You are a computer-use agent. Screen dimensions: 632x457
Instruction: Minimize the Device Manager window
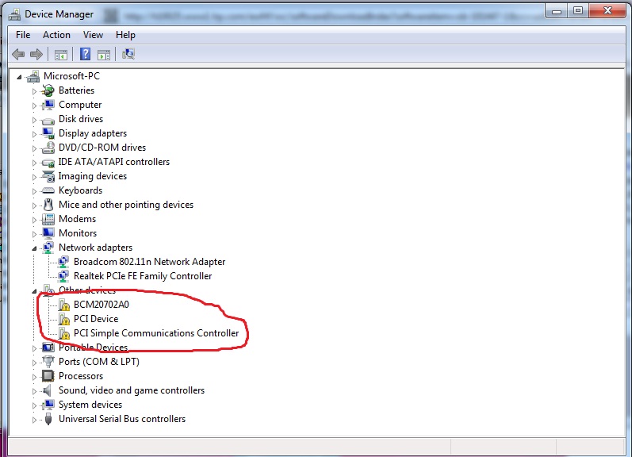coord(557,11)
